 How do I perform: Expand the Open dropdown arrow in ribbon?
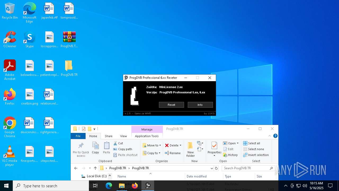(238, 143)
